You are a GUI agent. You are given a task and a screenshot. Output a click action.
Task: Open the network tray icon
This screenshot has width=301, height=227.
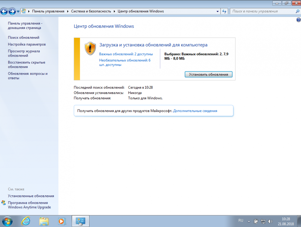click(263, 221)
